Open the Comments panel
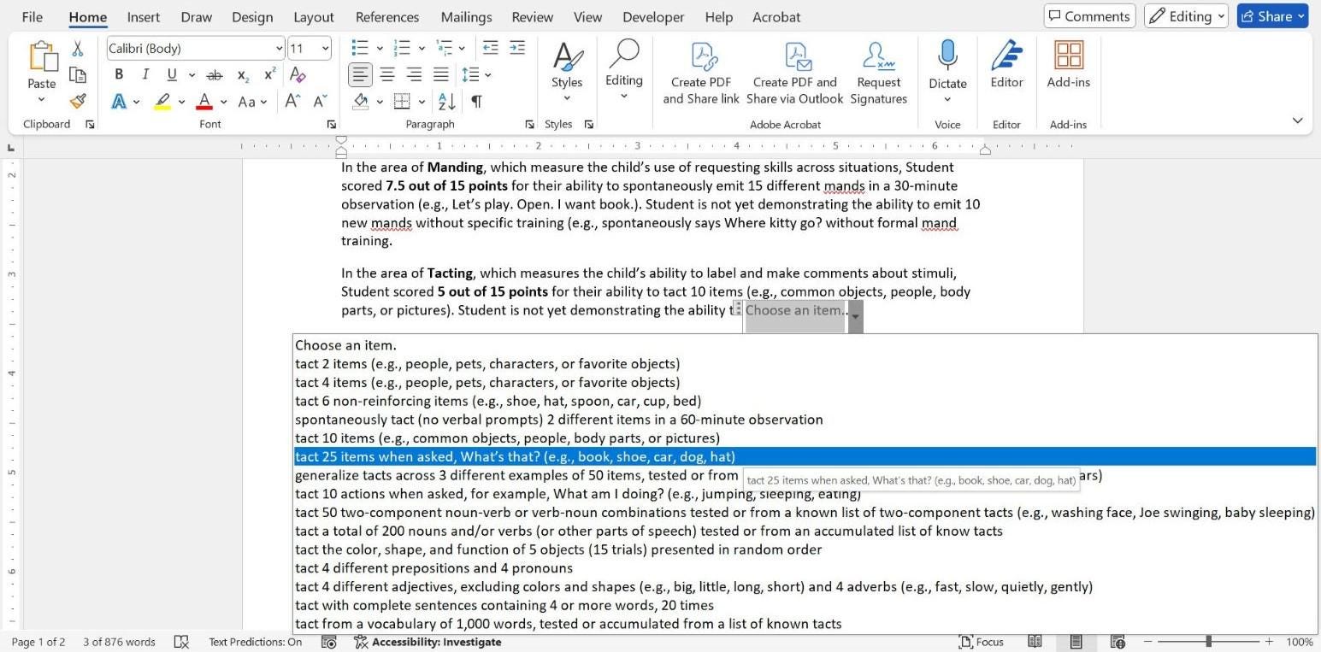Screen dimensions: 1321x652 [x=1089, y=15]
